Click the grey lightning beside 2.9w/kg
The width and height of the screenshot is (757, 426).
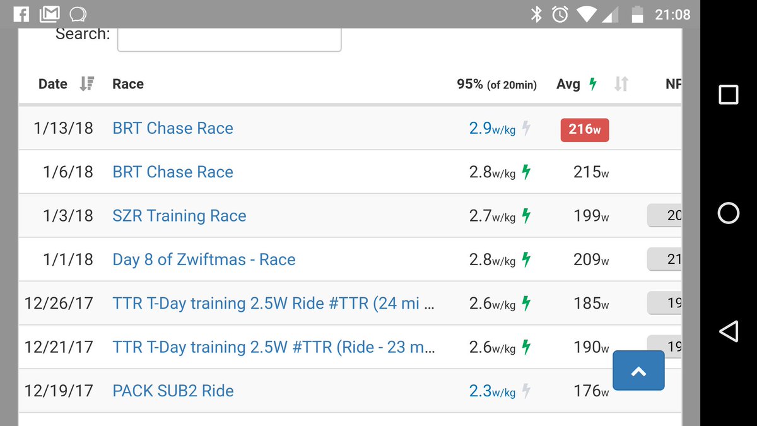(525, 128)
